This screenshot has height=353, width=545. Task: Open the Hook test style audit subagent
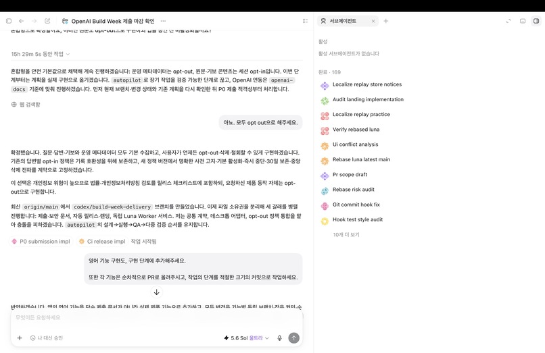(x=358, y=220)
